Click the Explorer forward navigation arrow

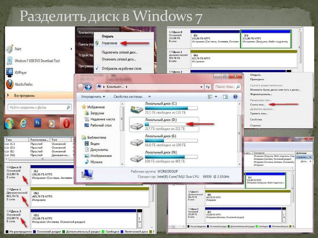(x=88, y=87)
